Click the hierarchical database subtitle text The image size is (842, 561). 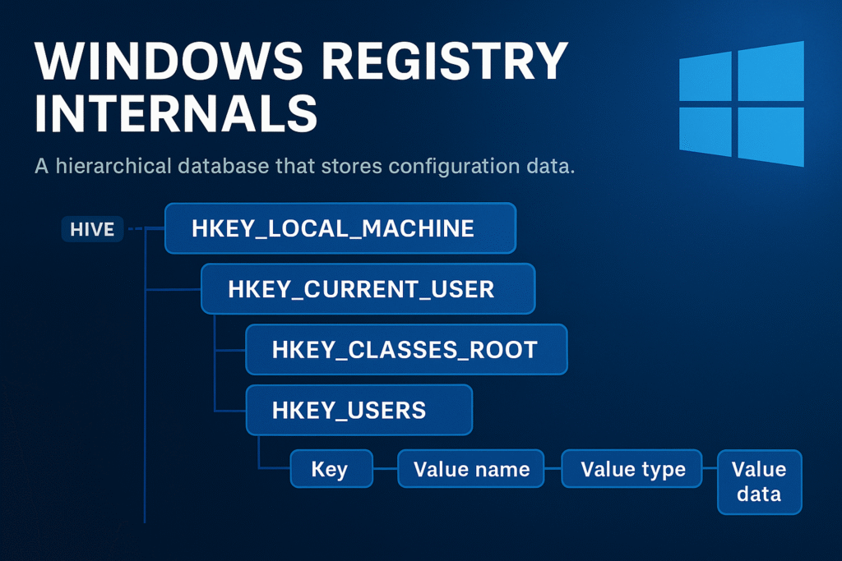pos(304,166)
